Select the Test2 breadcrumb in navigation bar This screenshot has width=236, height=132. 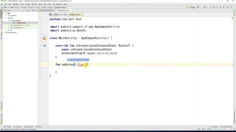(4, 7)
